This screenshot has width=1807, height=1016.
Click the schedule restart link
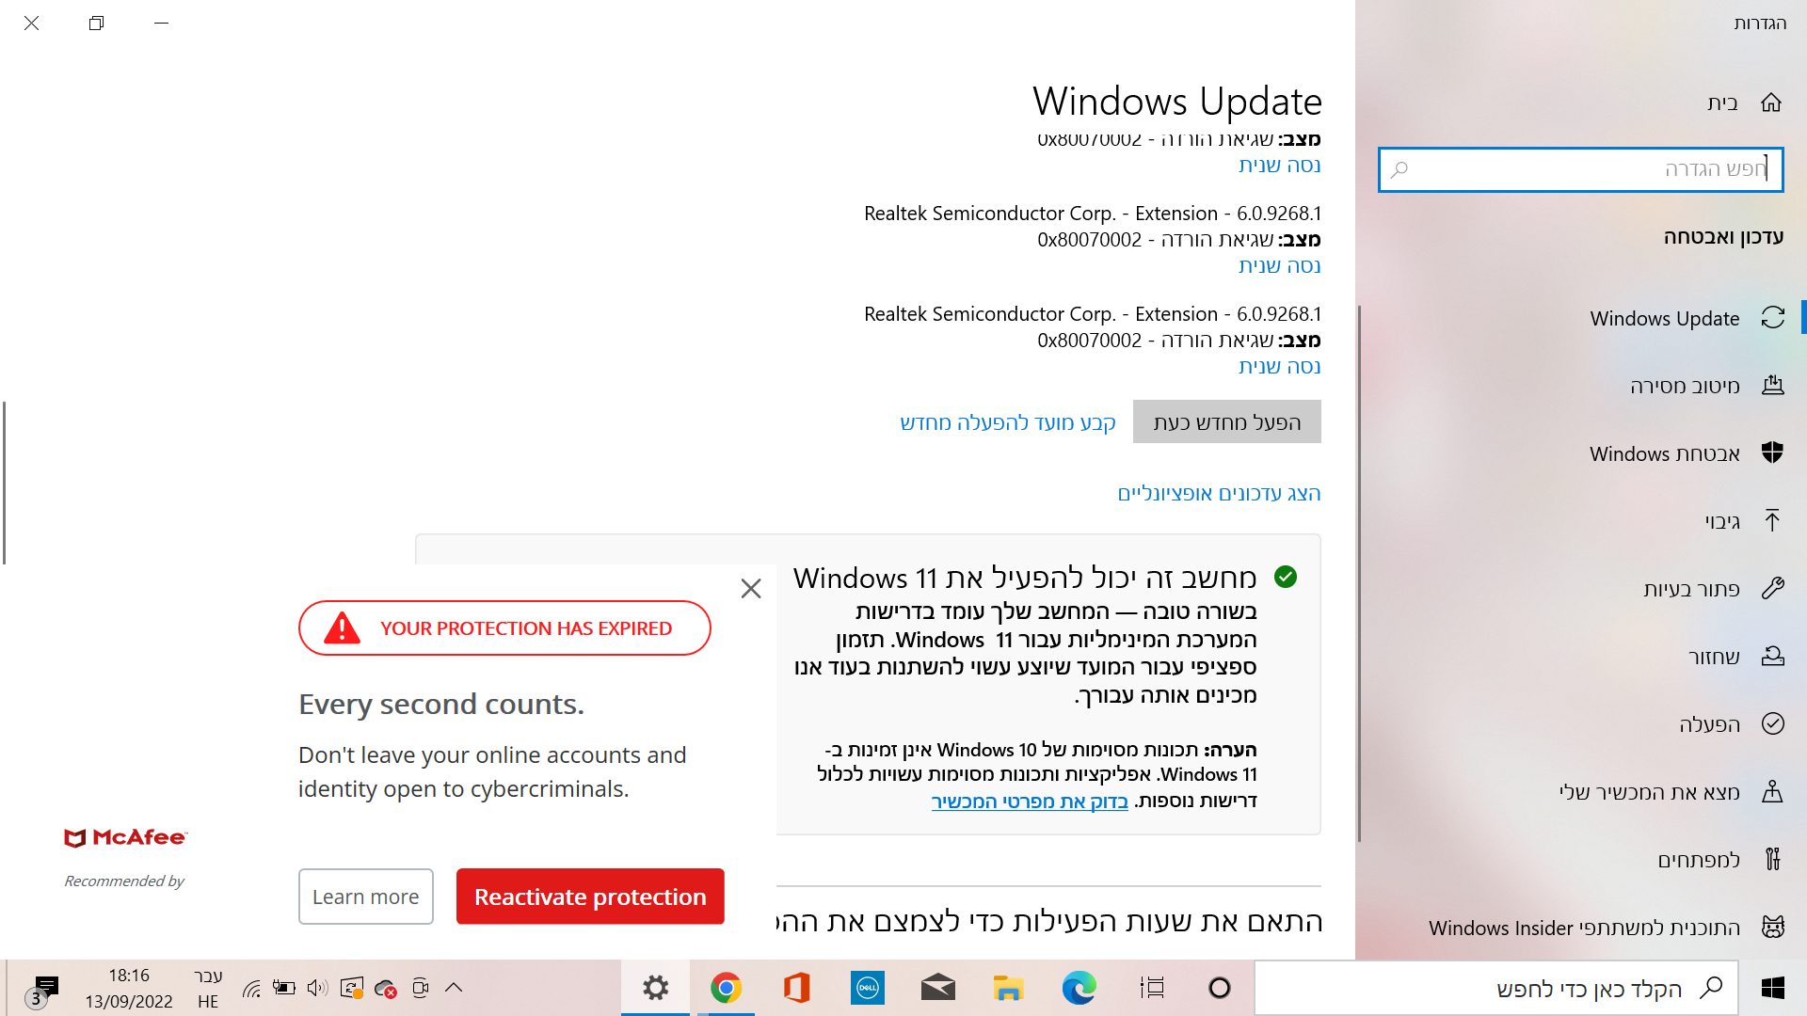click(x=1007, y=422)
